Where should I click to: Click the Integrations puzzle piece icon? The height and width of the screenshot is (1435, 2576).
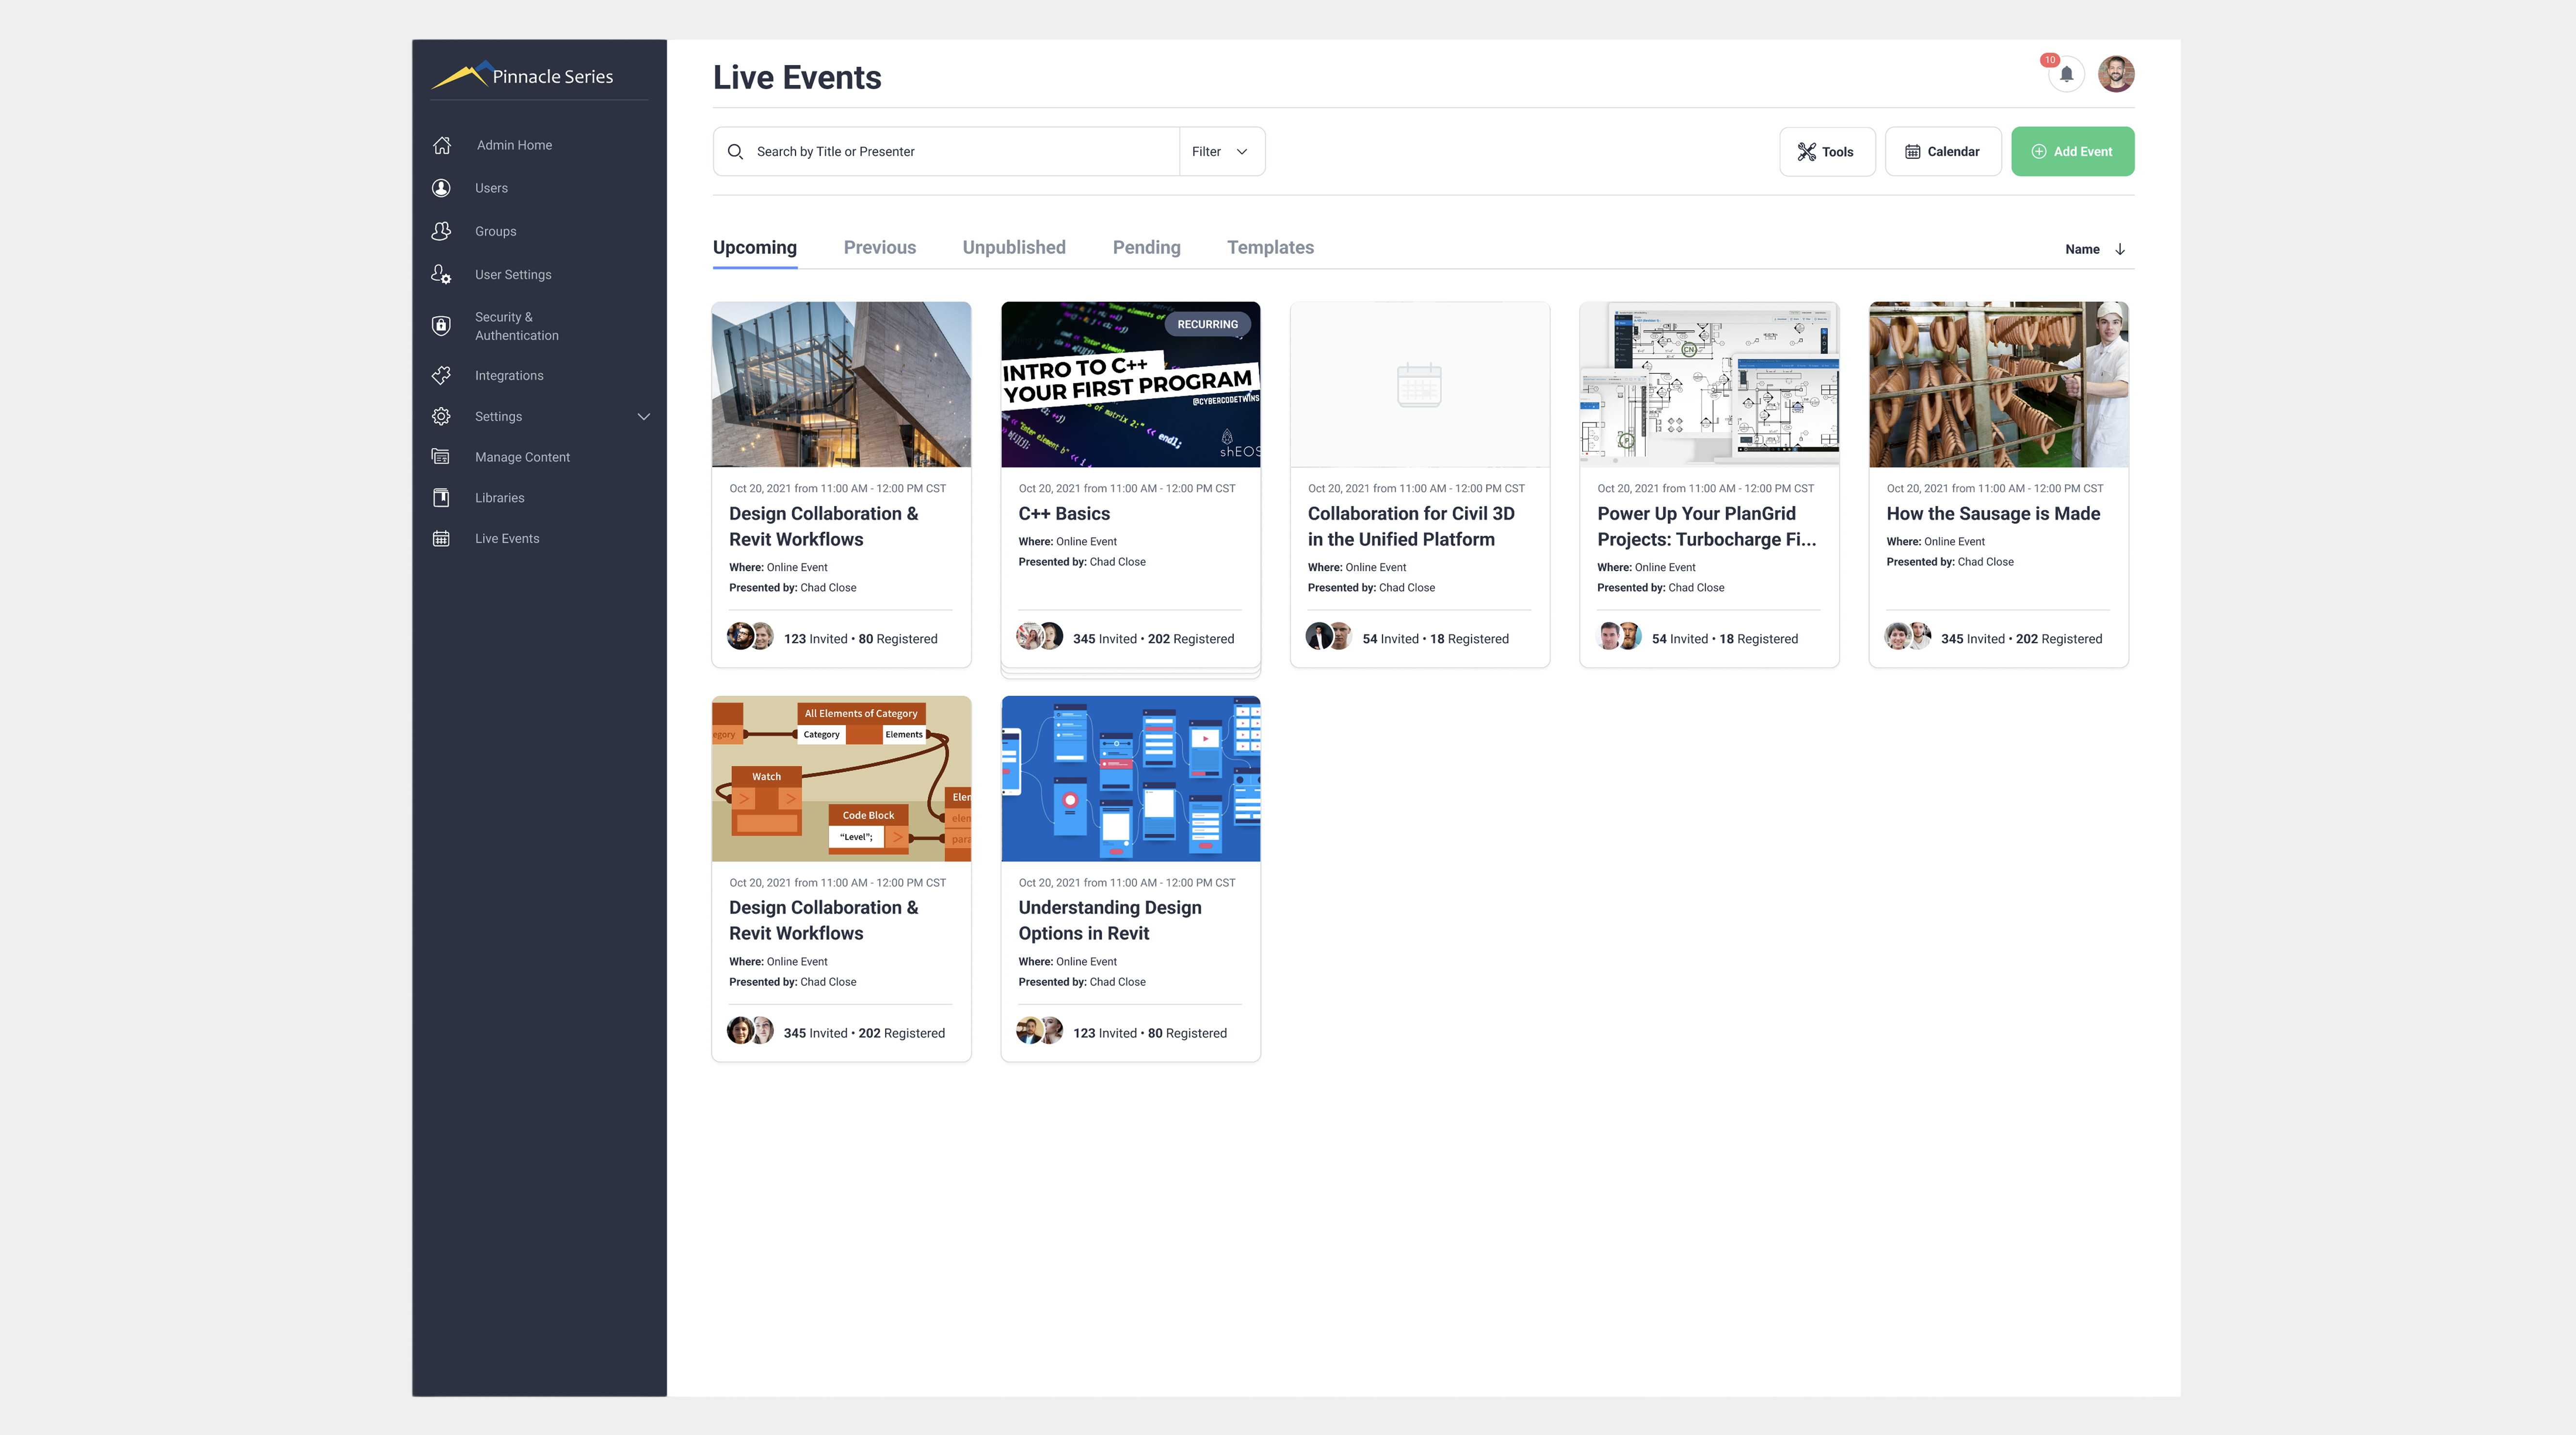point(441,375)
